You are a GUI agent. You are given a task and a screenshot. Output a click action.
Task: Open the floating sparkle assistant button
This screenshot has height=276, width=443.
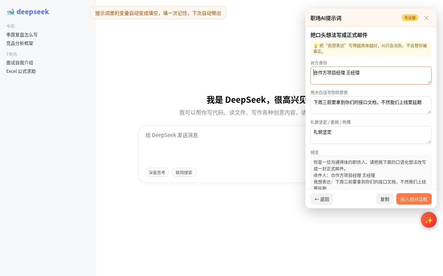pyautogui.click(x=429, y=220)
